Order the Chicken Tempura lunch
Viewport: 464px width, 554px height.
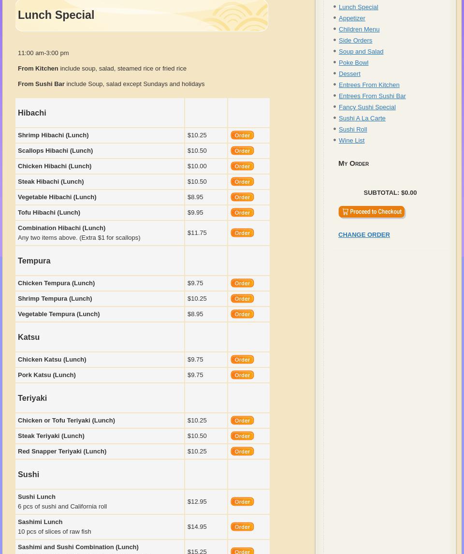point(242,283)
